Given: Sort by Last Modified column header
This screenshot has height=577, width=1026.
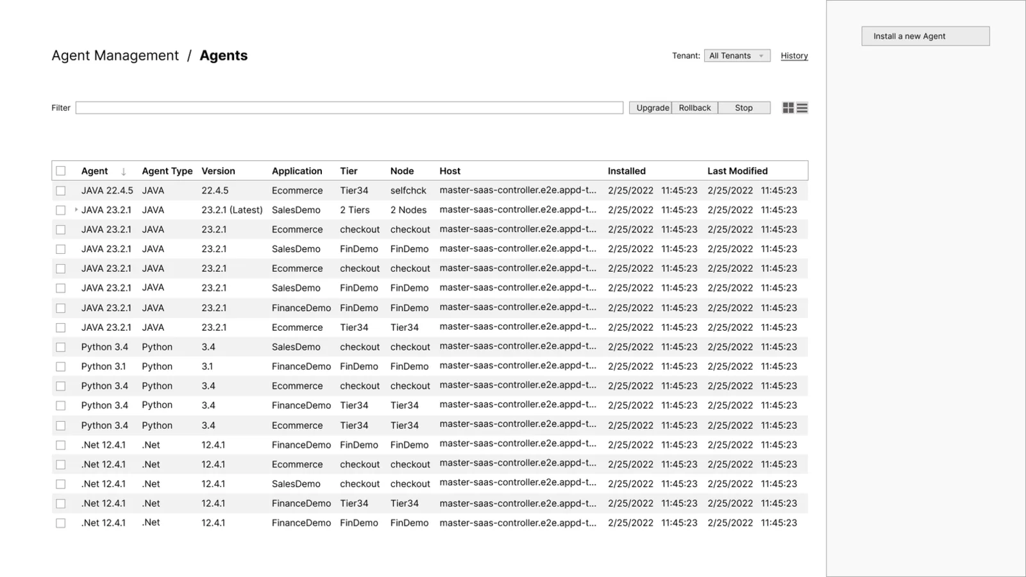Looking at the screenshot, I should click(x=737, y=171).
